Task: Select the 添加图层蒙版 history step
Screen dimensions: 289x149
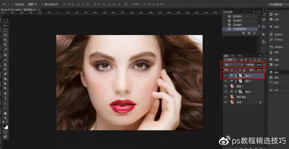Action: [243, 29]
